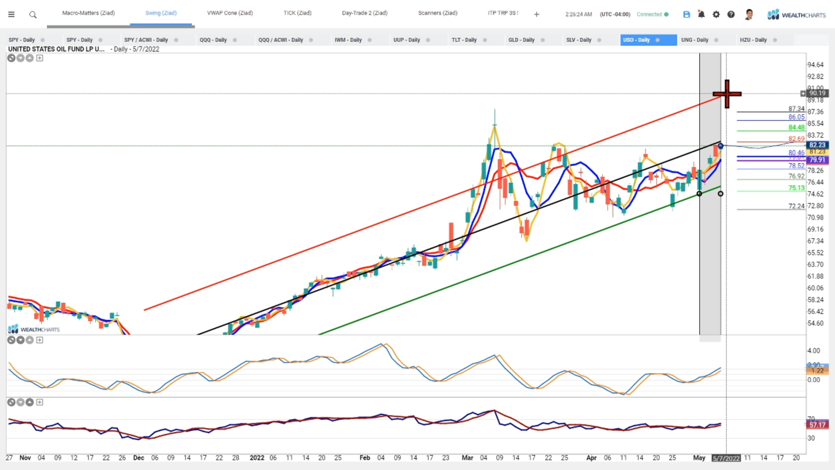Click the green 75.13 level label
This screenshot has width=835, height=470.
tap(796, 188)
